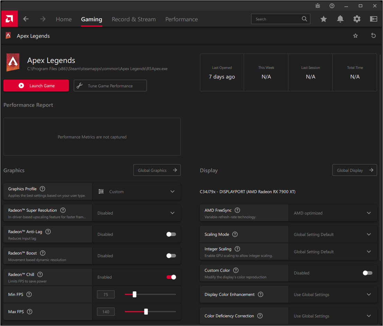The image size is (383, 326).
Task: Go to Performance tab
Action: pos(181,19)
